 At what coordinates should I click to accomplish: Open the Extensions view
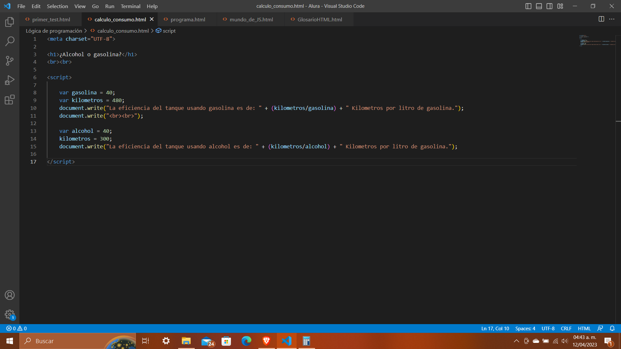(x=10, y=100)
